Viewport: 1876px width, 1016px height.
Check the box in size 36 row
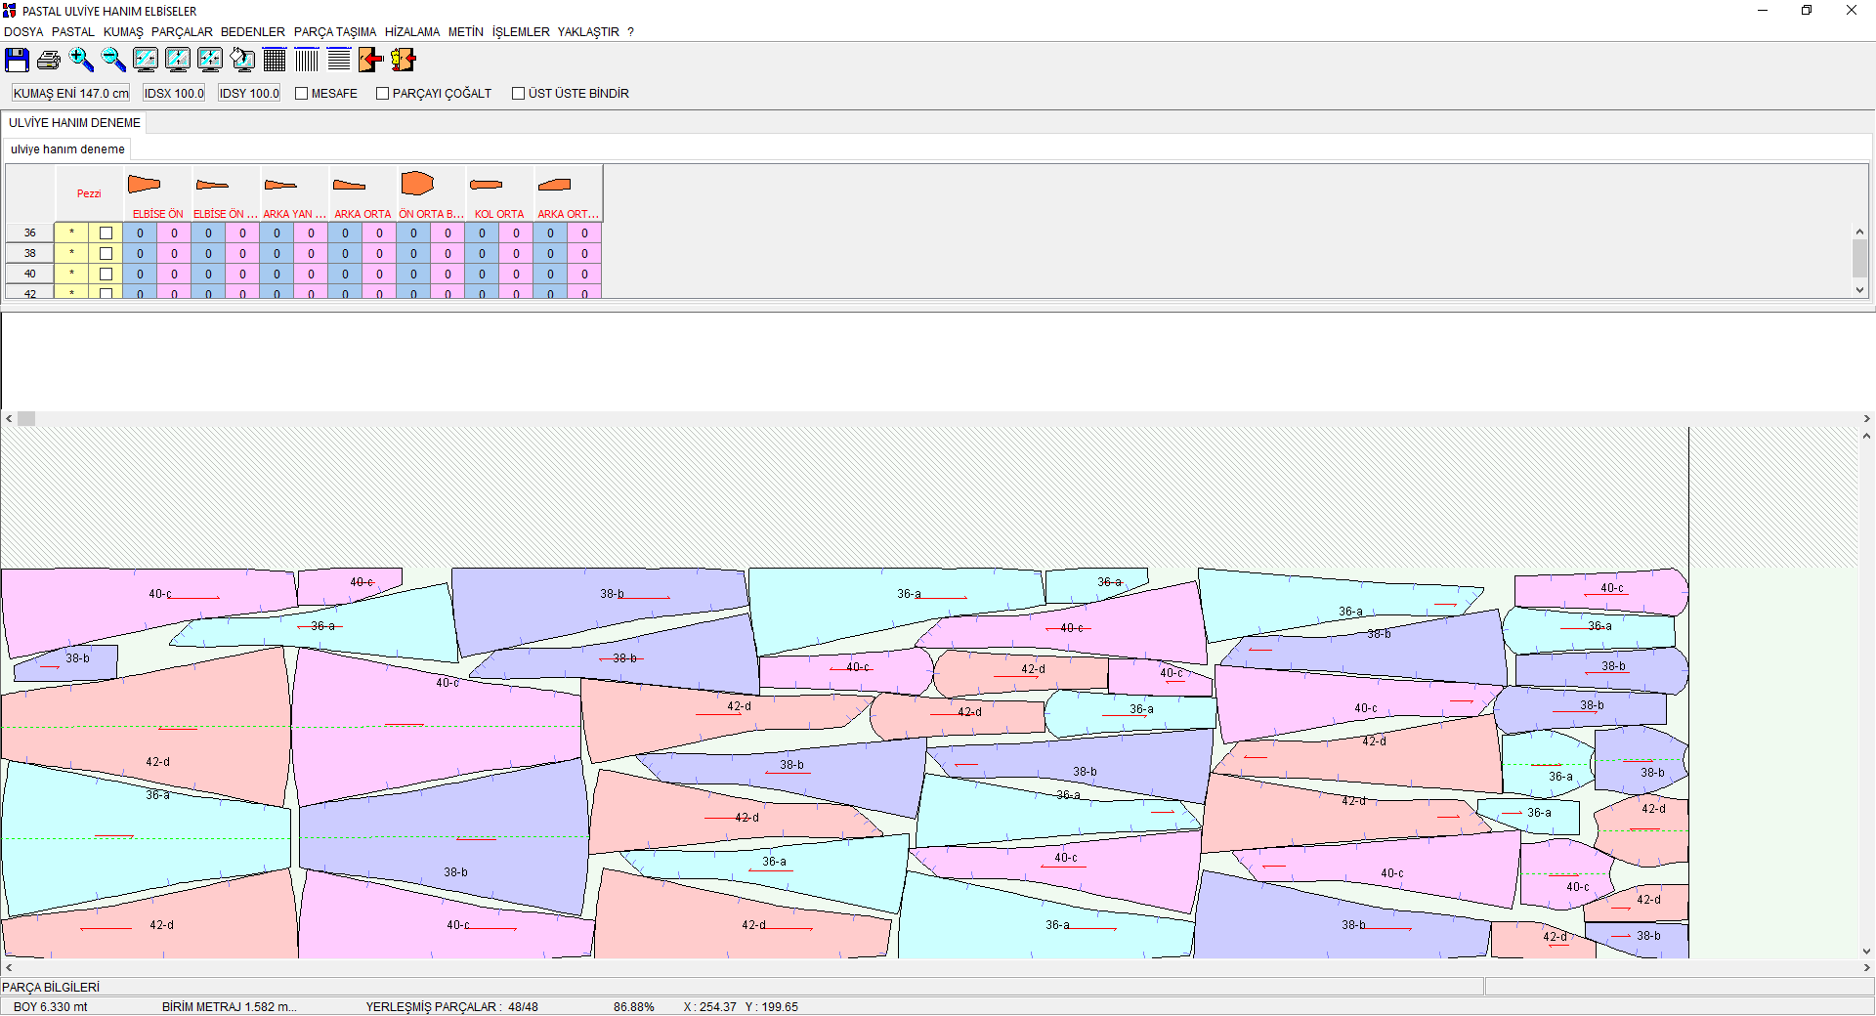click(x=106, y=233)
